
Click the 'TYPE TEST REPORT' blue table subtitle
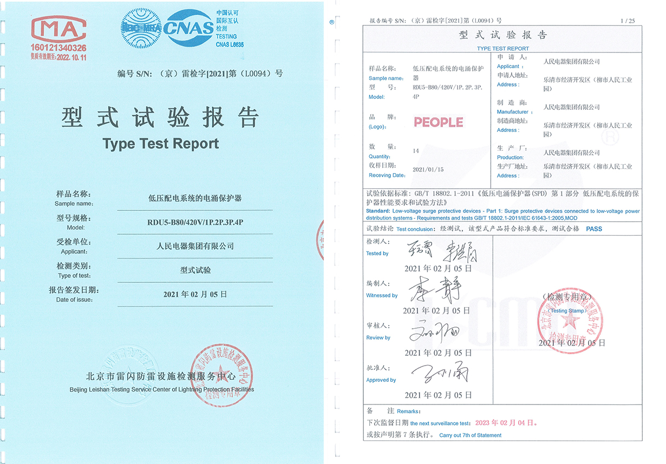tap(502, 49)
